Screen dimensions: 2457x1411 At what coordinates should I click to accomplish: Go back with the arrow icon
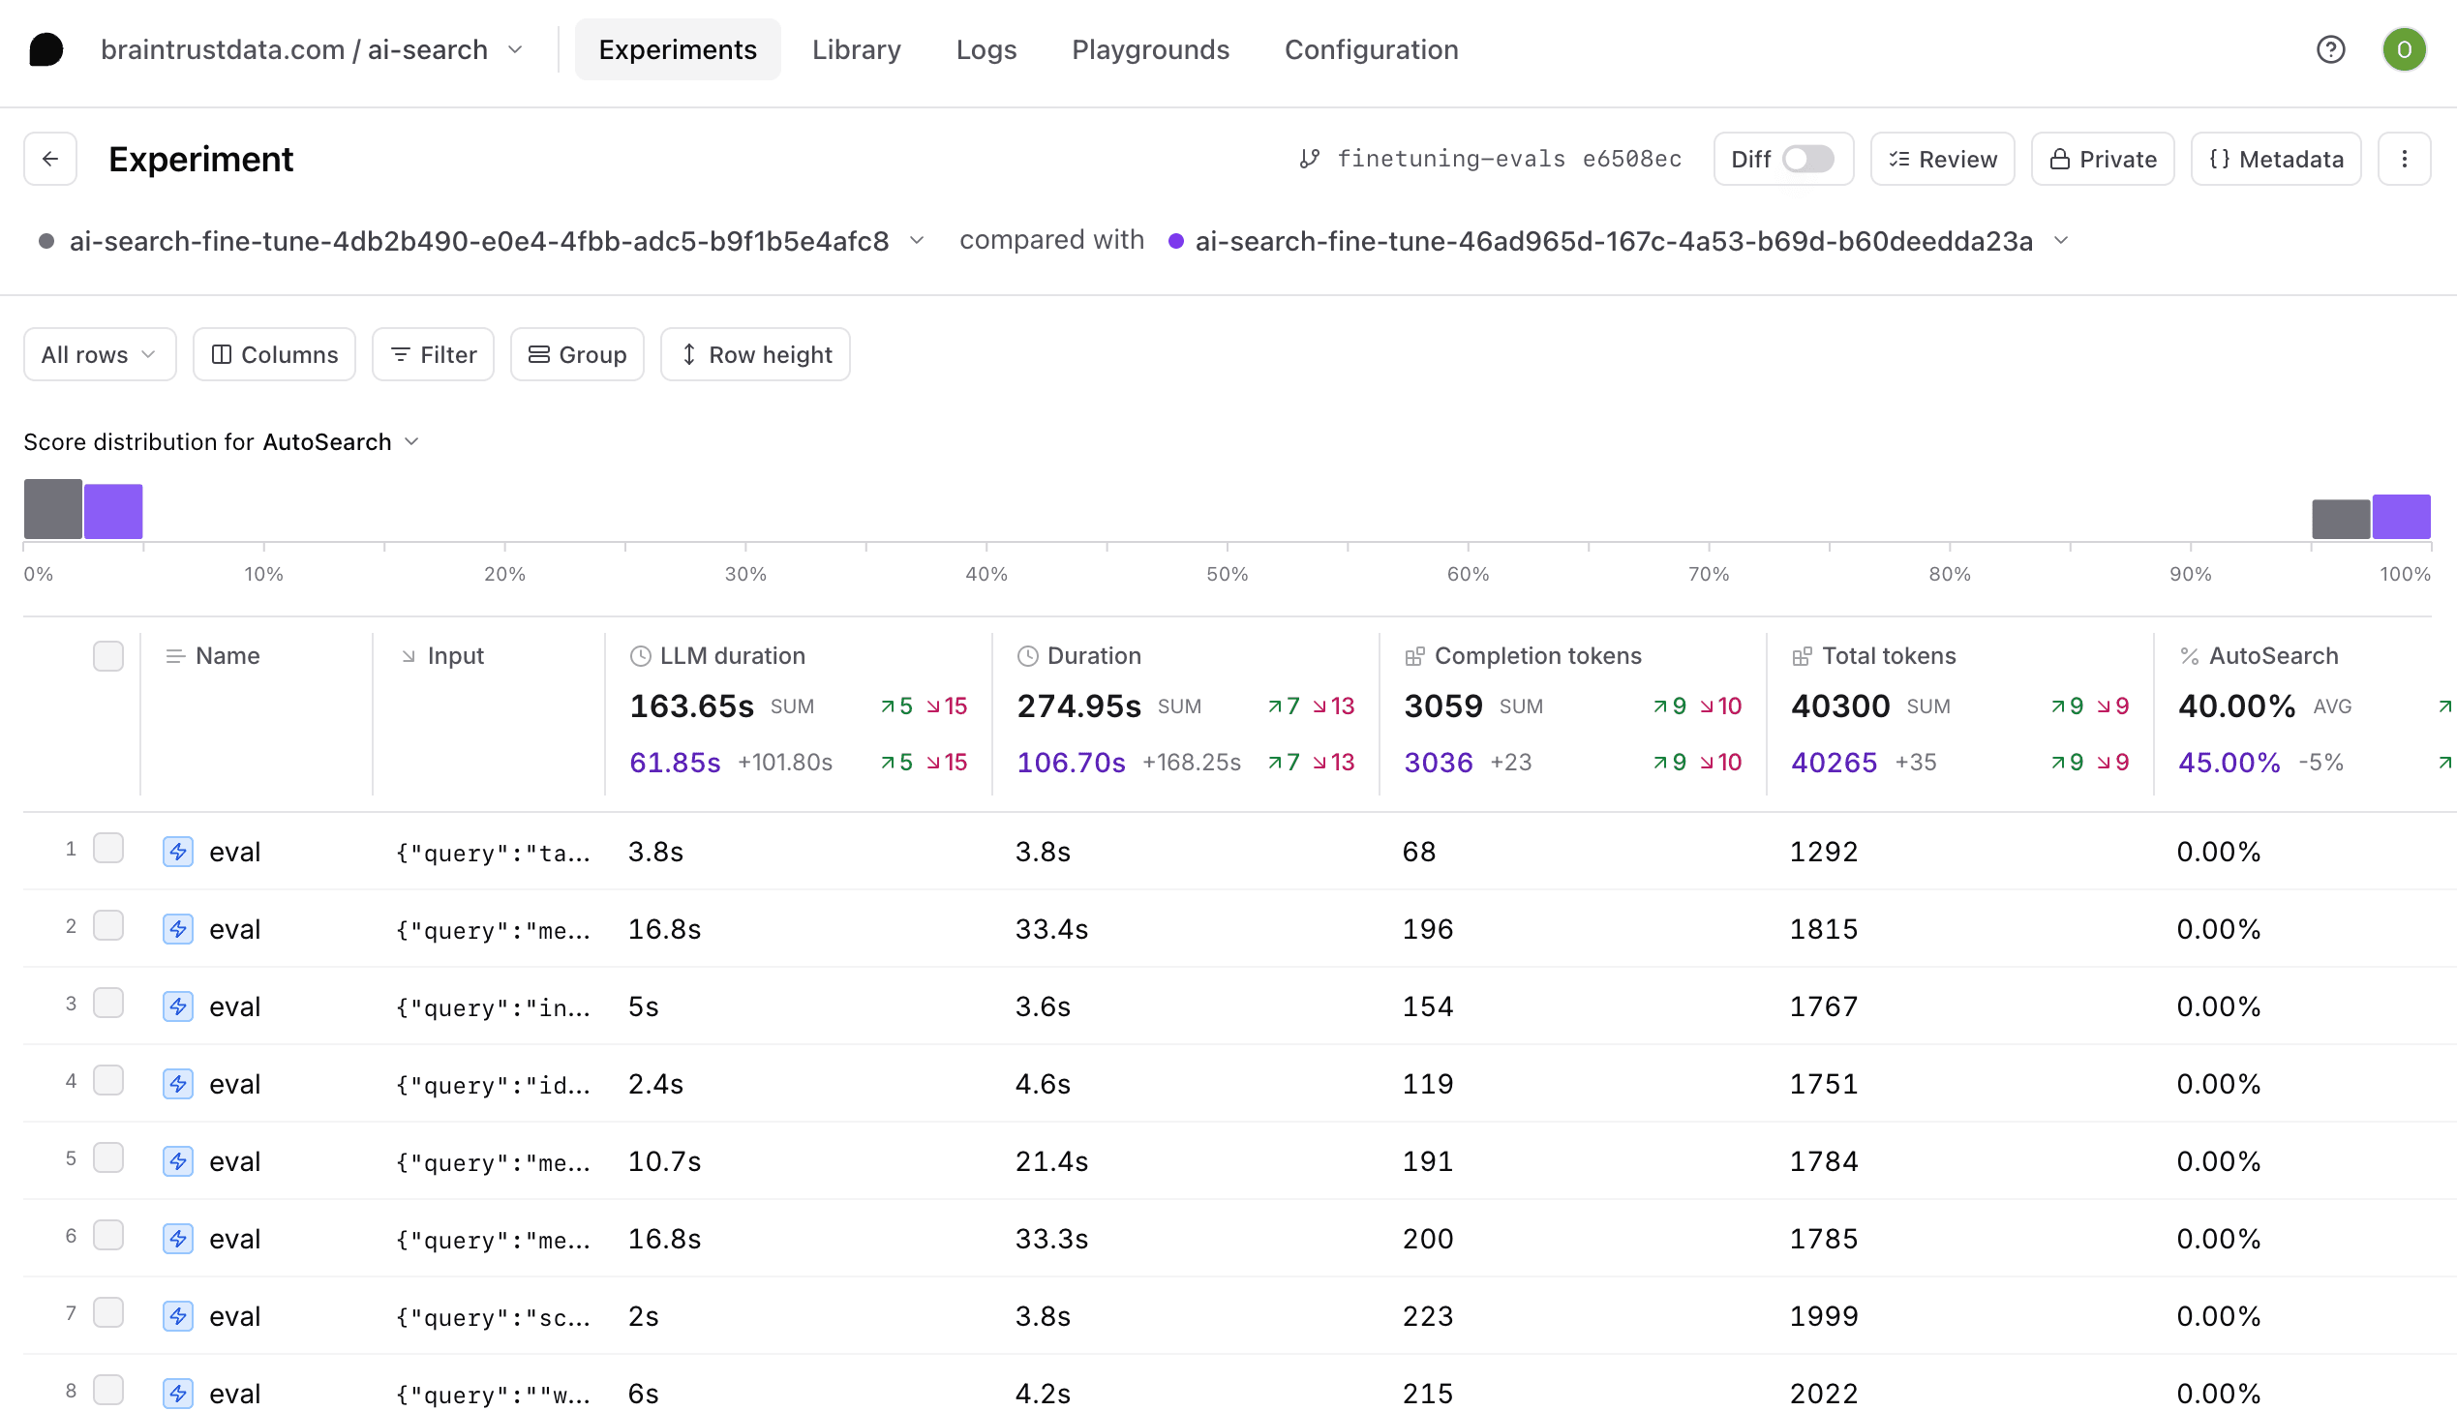coord(50,159)
